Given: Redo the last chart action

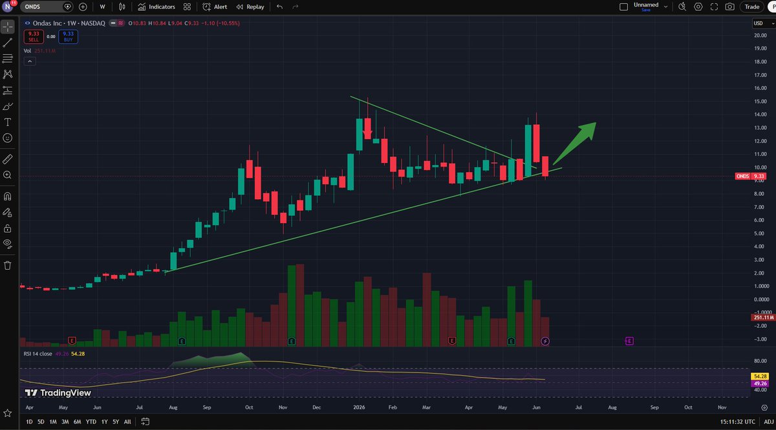Looking at the screenshot, I should pyautogui.click(x=296, y=6).
